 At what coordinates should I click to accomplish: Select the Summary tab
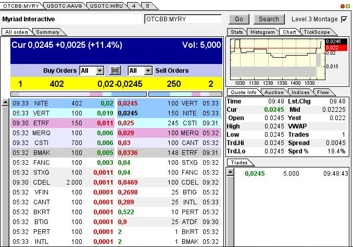[48, 32]
